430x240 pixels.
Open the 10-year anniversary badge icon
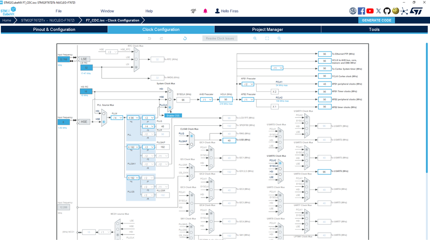coord(353,11)
